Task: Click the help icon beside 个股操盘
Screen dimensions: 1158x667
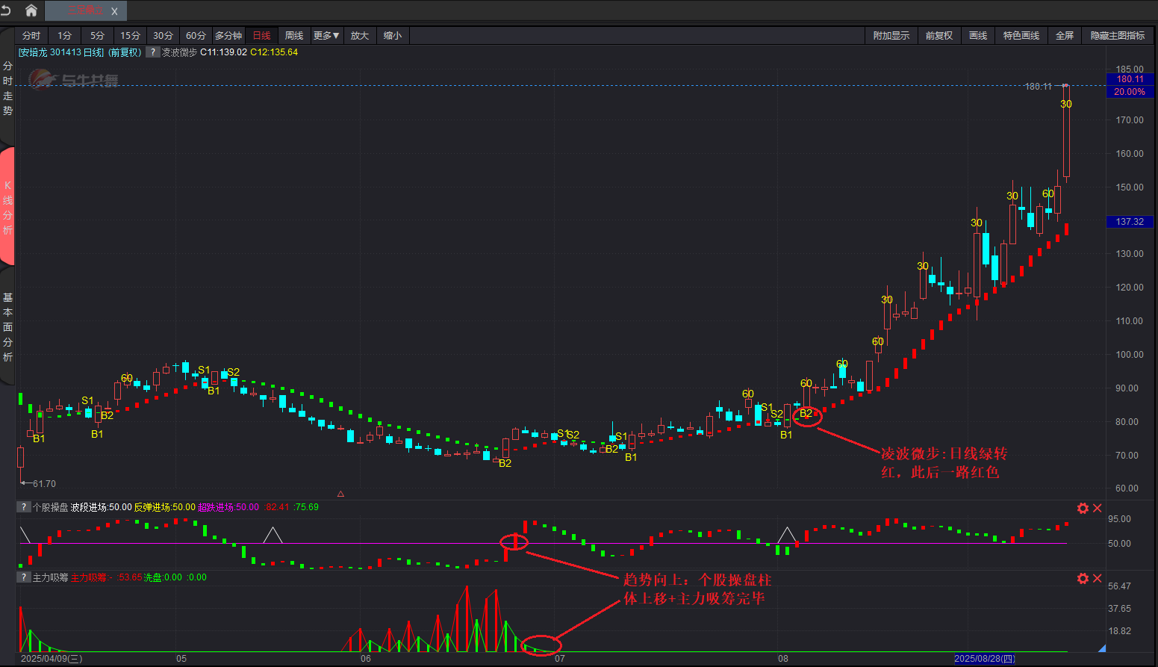Action: click(24, 507)
